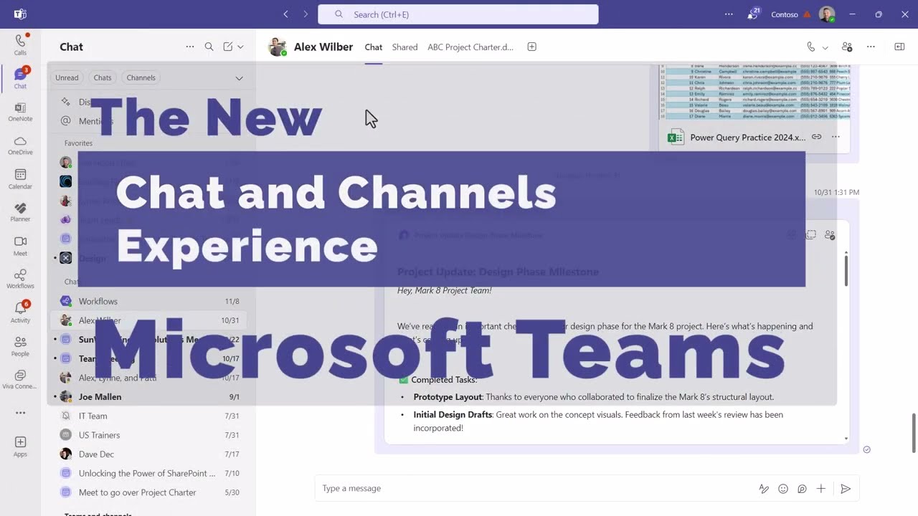The image size is (918, 516).
Task: Click the Search box
Action: [458, 14]
